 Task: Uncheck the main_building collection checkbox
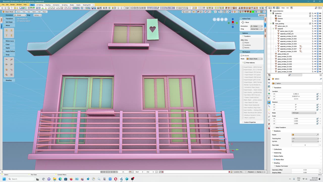pos(310,24)
